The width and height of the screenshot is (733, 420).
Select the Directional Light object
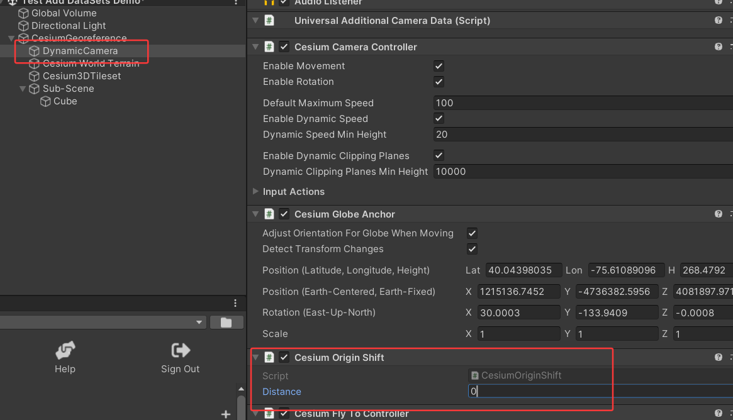point(68,26)
